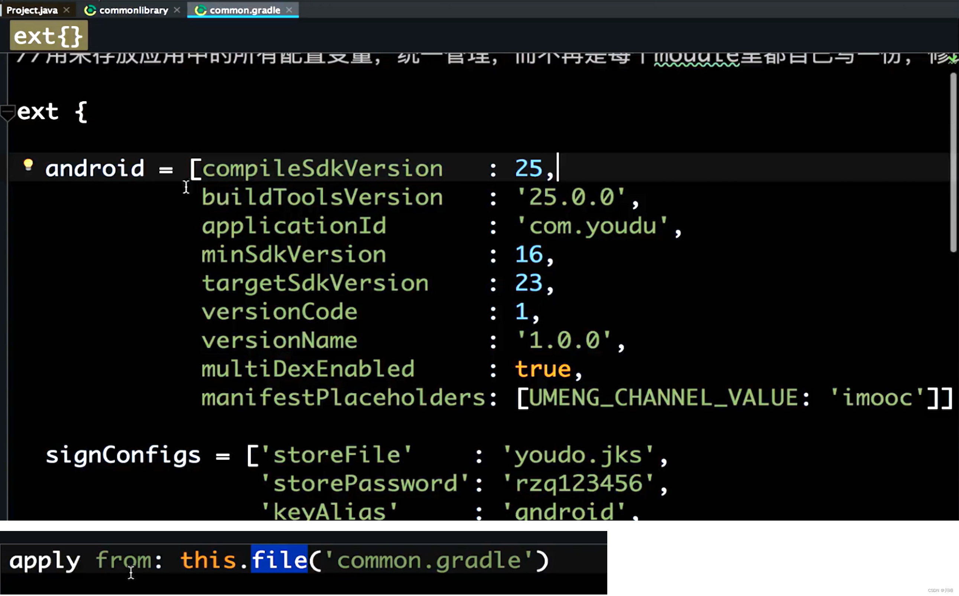This screenshot has height=596, width=959.
Task: Click the manifestPlaceholders key
Action: click(x=344, y=398)
